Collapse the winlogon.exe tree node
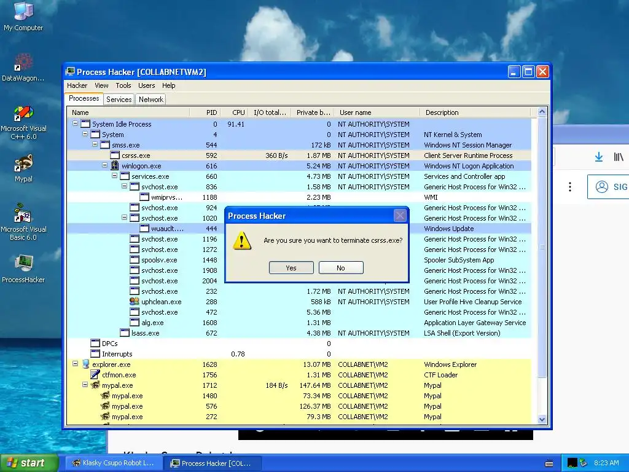This screenshot has width=629, height=472. click(104, 165)
